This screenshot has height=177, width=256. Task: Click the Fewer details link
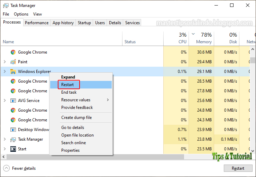pyautogui.click(x=24, y=168)
